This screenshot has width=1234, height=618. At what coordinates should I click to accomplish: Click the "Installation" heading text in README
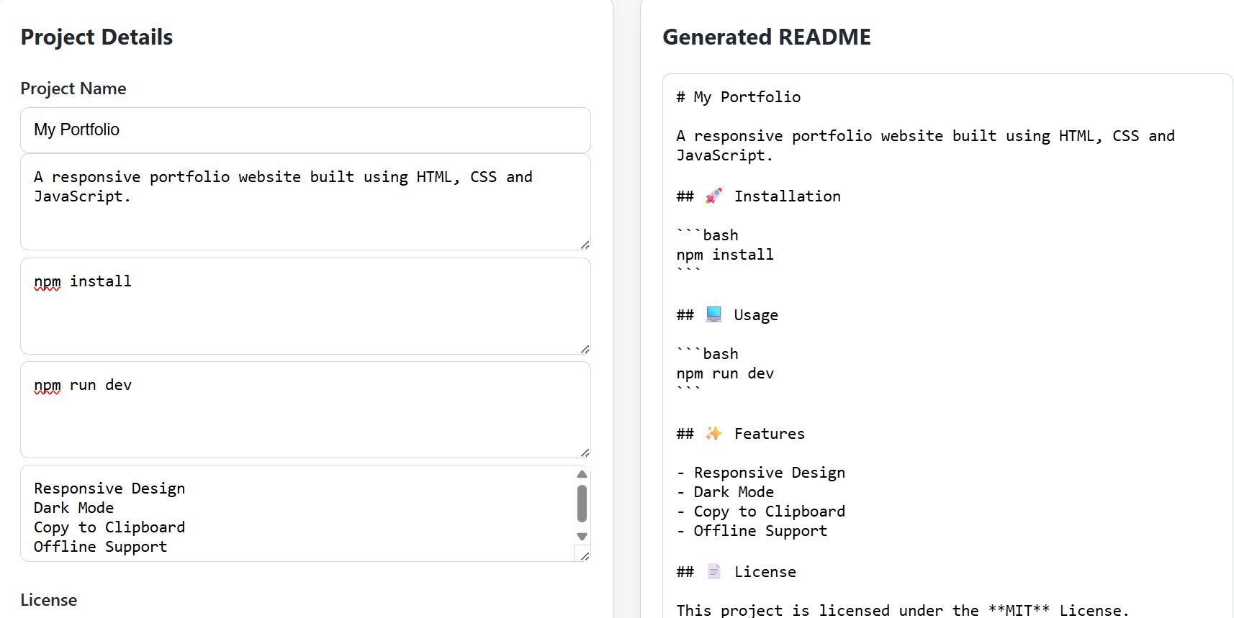coord(788,196)
